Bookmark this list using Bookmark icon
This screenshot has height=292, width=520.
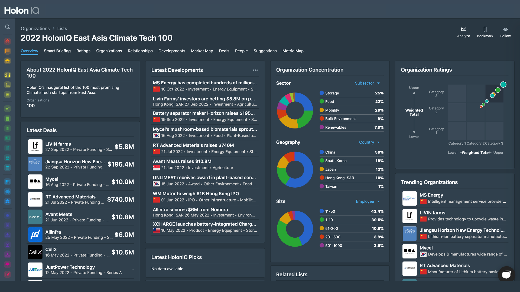[x=485, y=29]
